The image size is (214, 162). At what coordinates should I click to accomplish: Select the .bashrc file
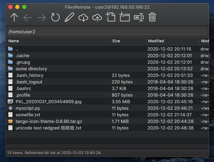[108, 88]
